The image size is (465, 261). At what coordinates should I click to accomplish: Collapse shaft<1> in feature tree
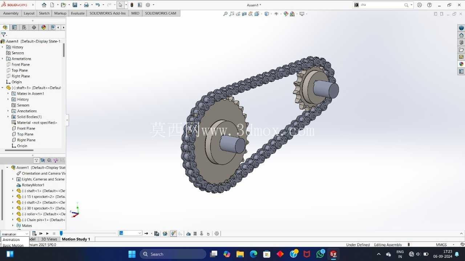coord(3,88)
